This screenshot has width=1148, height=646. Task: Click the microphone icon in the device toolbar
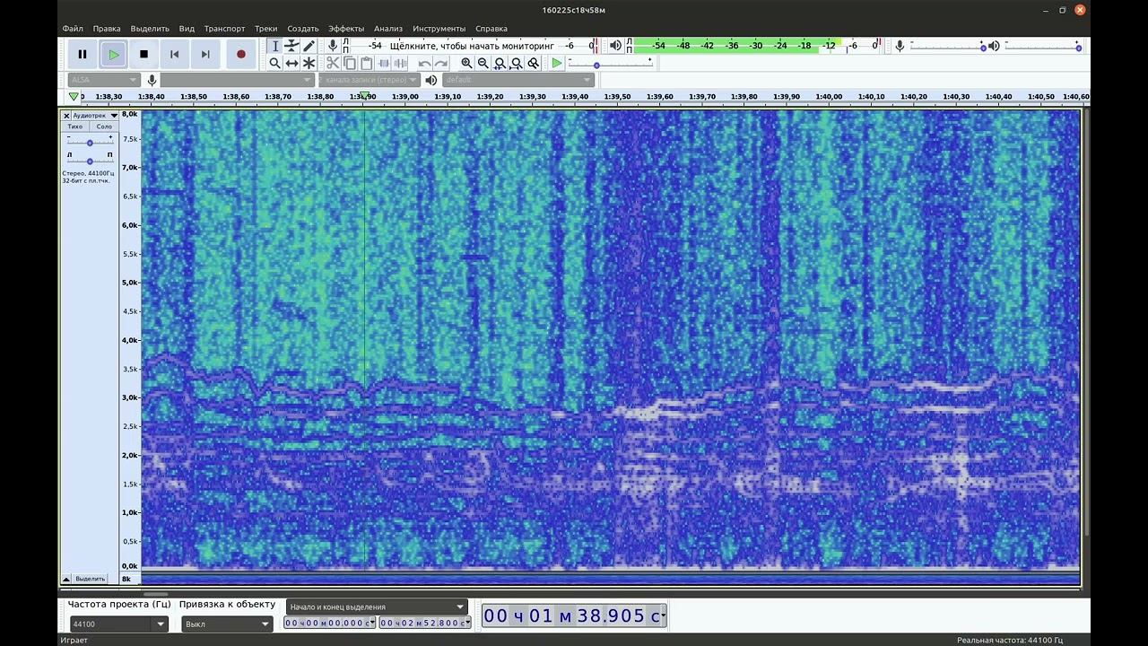pos(152,80)
